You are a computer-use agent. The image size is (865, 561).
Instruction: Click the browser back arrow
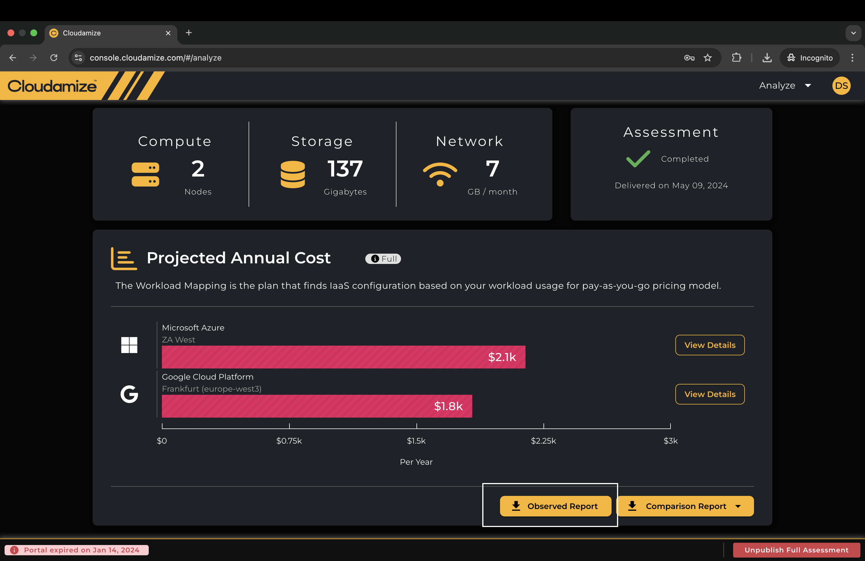coord(13,58)
